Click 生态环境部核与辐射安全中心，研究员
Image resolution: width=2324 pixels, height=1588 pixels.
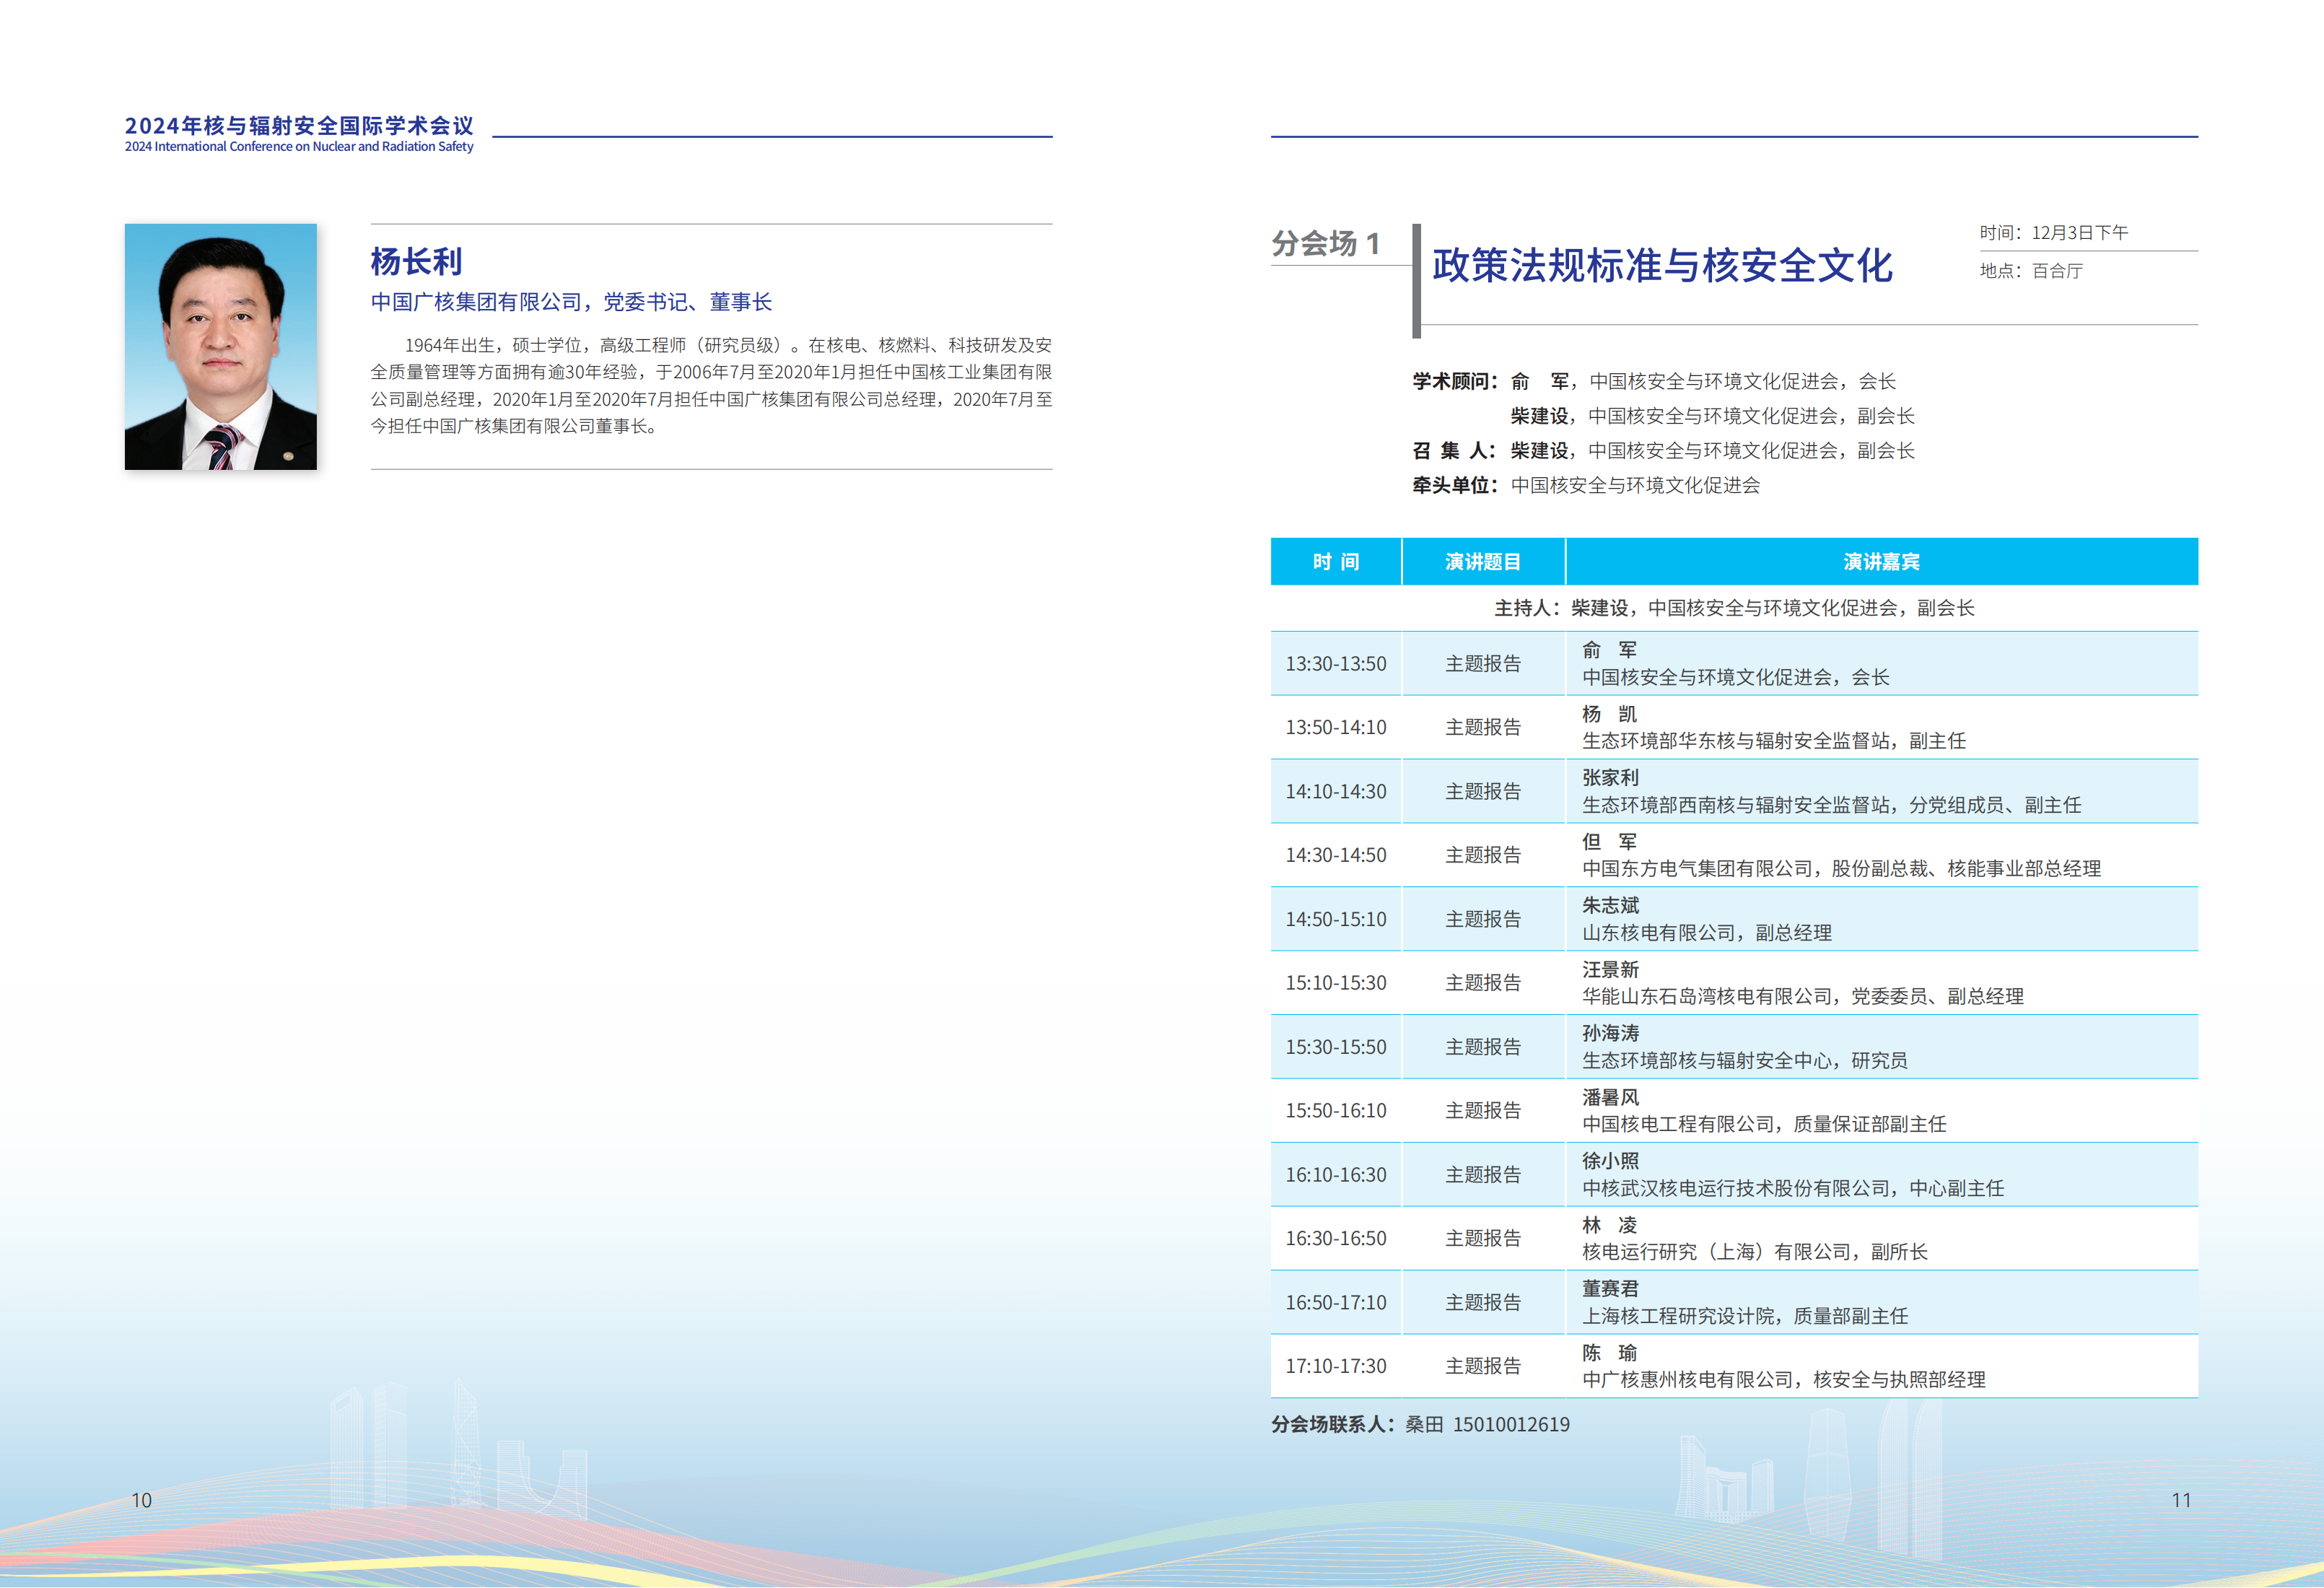click(x=1745, y=1060)
